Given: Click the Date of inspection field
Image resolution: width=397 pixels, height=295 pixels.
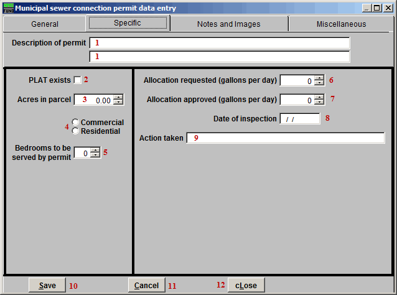Looking at the screenshot, I should pyautogui.click(x=300, y=118).
